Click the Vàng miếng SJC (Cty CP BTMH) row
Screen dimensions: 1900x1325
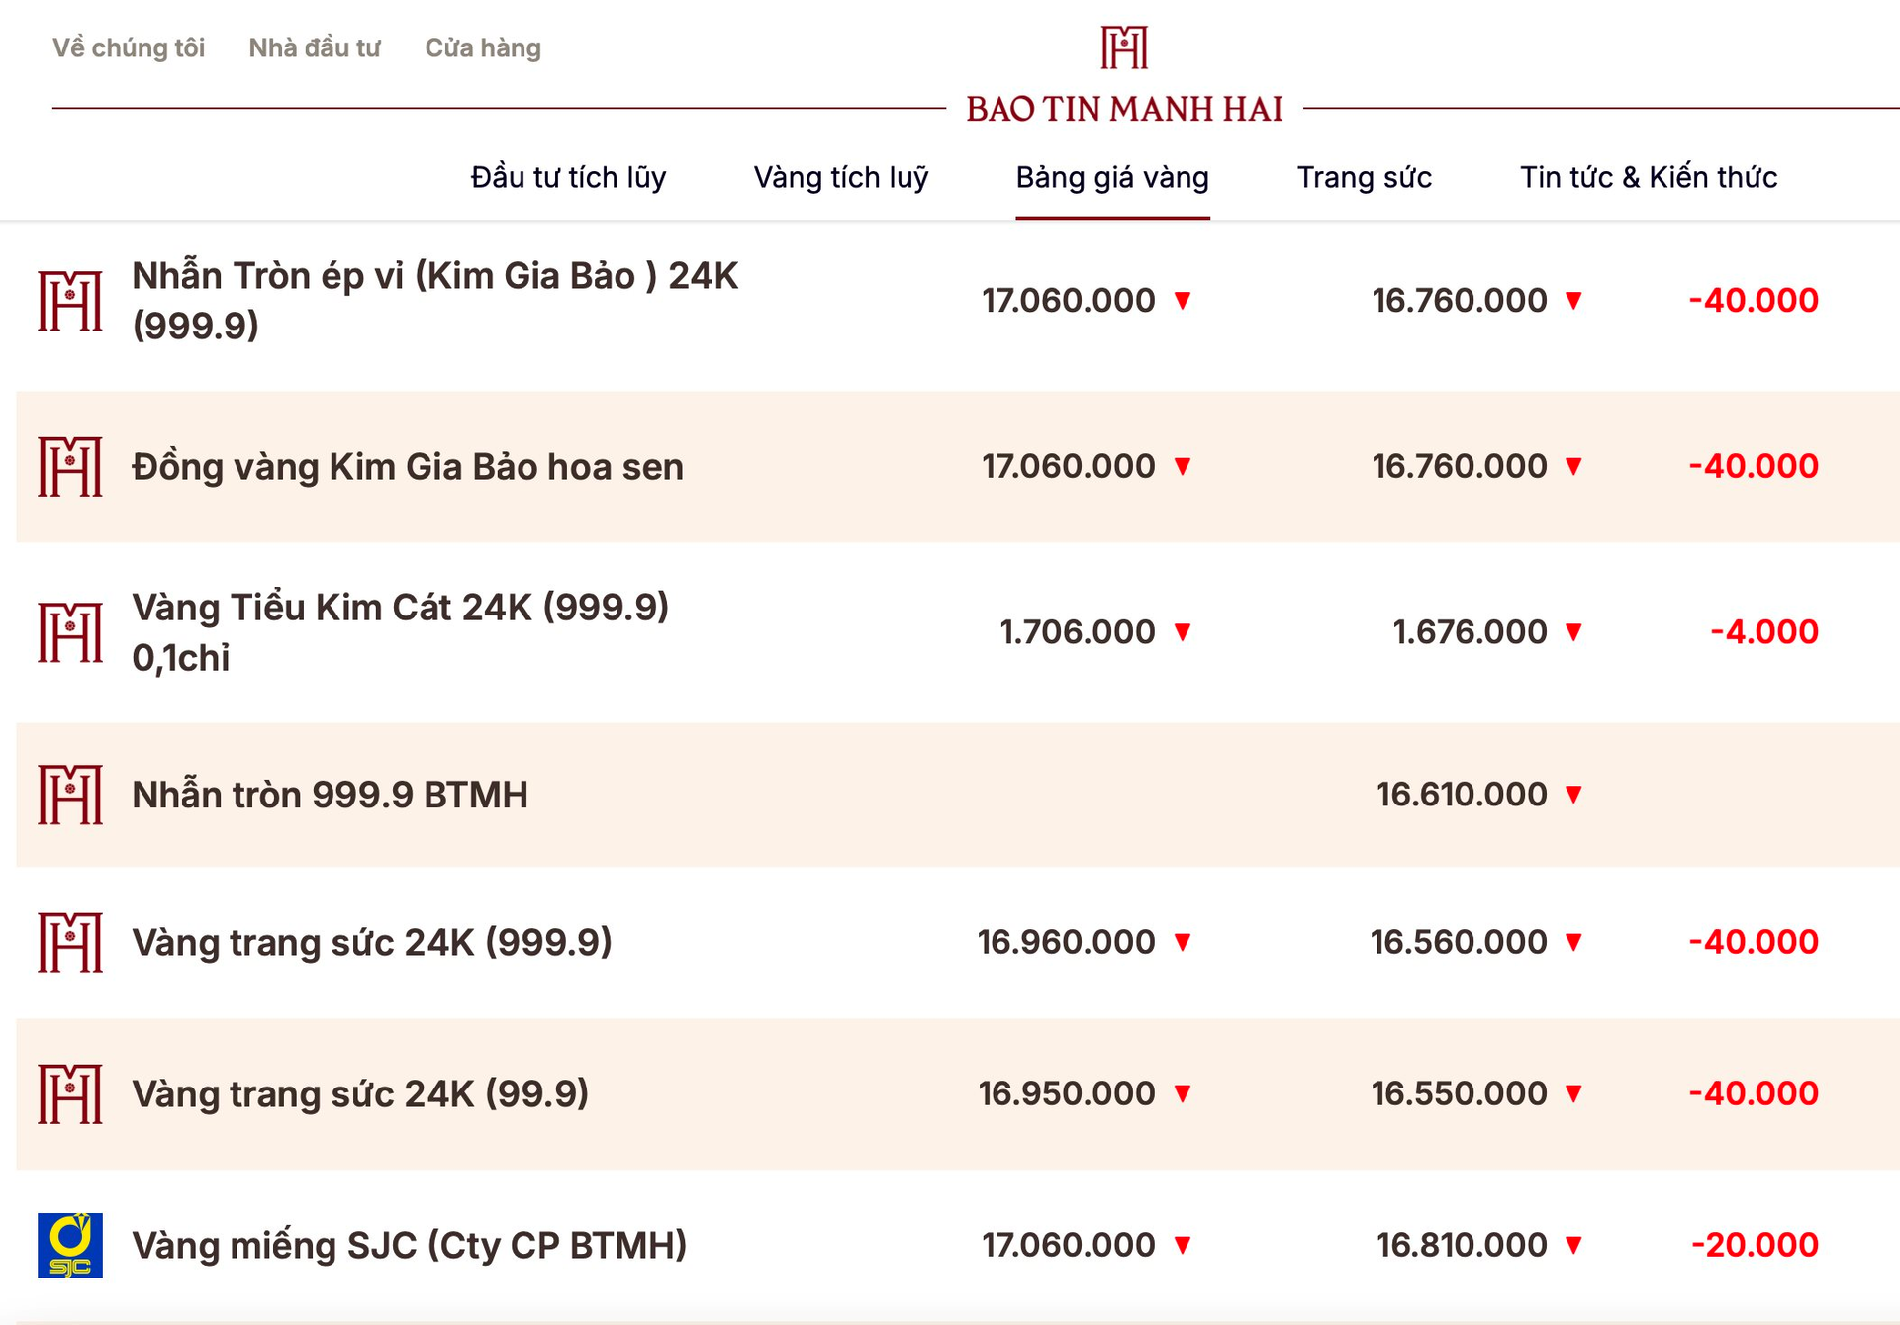click(x=410, y=1245)
